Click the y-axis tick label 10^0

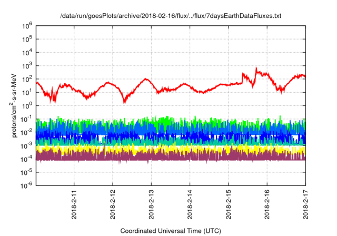28,105
